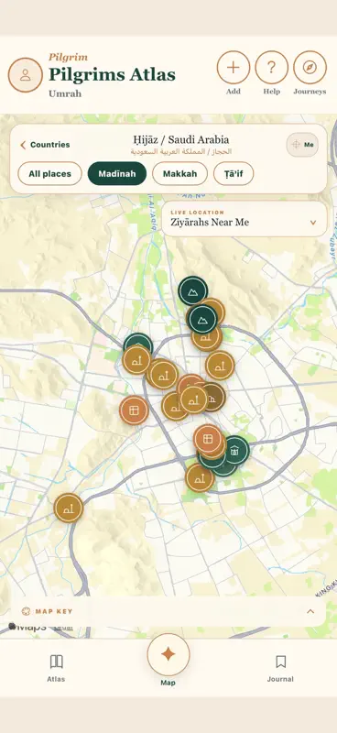Go back to Countries
Screen dimensions: 337x733
pos(45,145)
